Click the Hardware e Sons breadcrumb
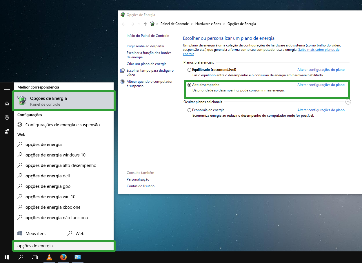362x263 pixels. coord(208,24)
